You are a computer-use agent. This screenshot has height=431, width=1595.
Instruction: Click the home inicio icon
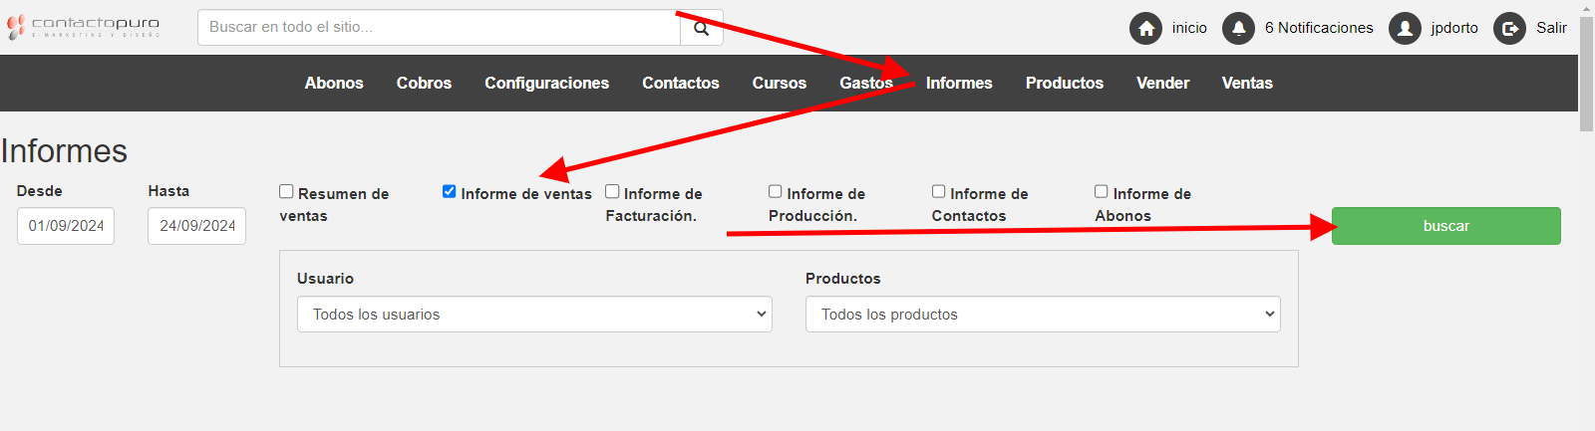[x=1145, y=28]
